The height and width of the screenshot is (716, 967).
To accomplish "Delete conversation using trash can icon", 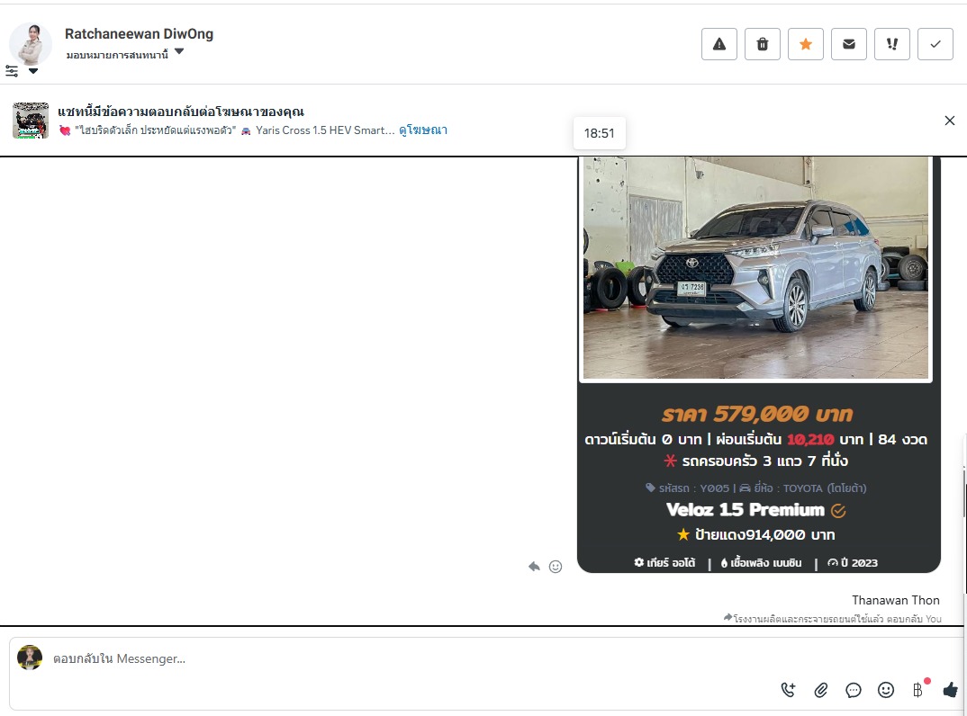I will pyautogui.click(x=762, y=44).
